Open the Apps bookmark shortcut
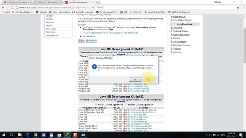 click(6, 12)
